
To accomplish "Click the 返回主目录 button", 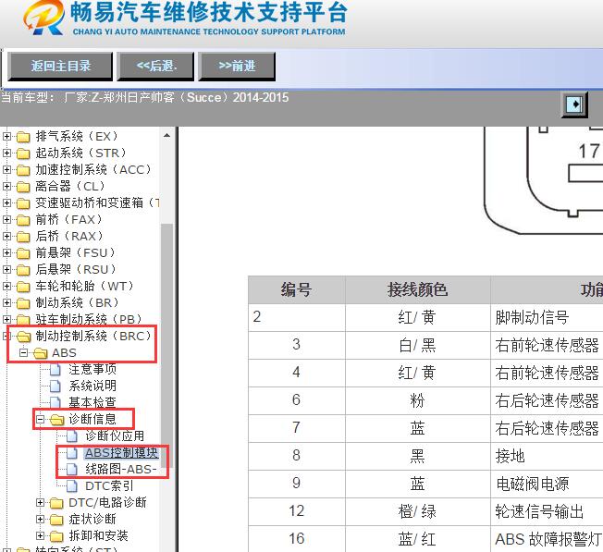I will pyautogui.click(x=60, y=67).
